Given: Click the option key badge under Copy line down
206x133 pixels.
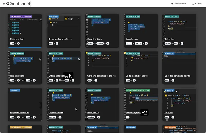Looking at the screenshot, I should pyautogui.click(x=100, y=43).
